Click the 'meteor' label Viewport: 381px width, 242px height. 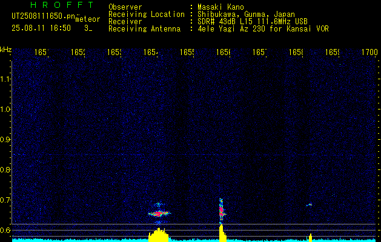(88, 19)
